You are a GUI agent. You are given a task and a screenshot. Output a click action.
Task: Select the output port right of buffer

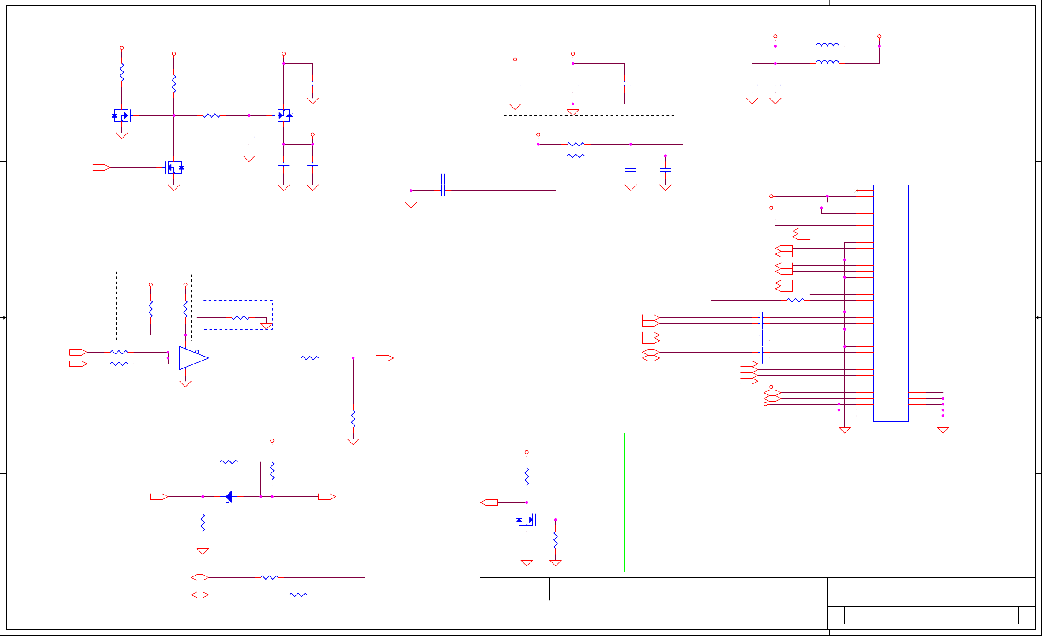384,358
